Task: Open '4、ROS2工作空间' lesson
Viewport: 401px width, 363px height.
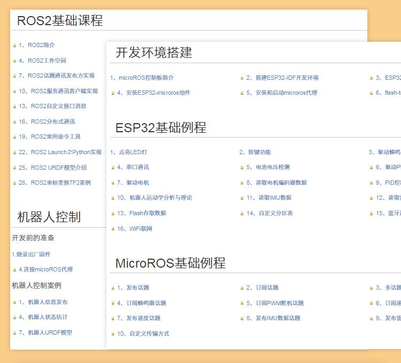Action: [42, 61]
